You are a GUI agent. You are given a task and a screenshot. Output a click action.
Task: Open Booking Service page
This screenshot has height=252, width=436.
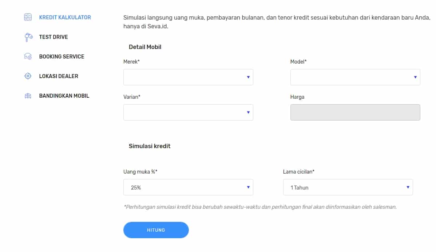[x=62, y=57]
